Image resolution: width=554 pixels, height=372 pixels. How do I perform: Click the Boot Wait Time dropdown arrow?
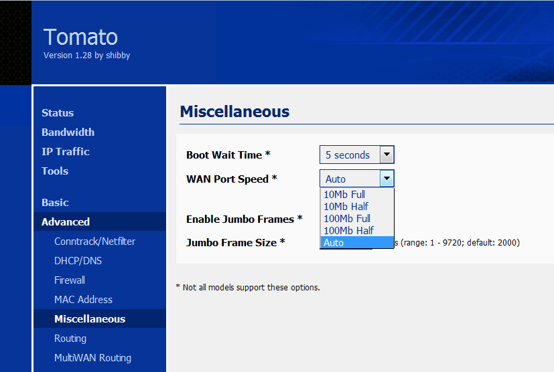tap(387, 155)
